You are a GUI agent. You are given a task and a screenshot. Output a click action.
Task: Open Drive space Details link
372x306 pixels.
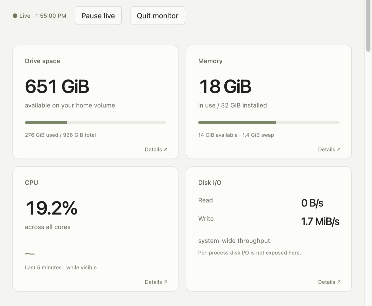click(156, 149)
